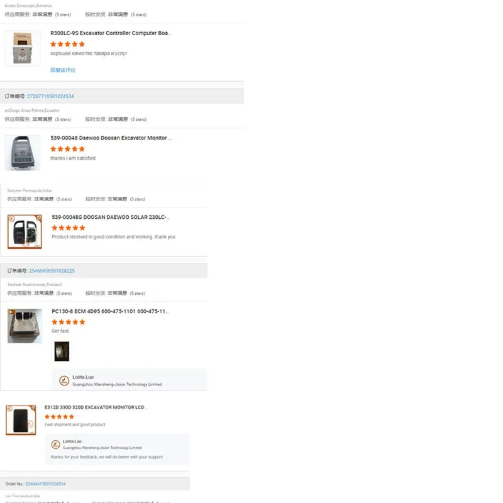
Task: Open the 539-00048 Daewoo Doosan Excavator Monitor title
Action: 111,138
